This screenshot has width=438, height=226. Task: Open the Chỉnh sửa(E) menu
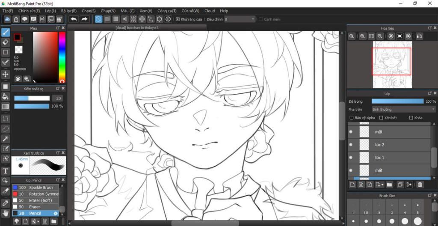(x=29, y=11)
